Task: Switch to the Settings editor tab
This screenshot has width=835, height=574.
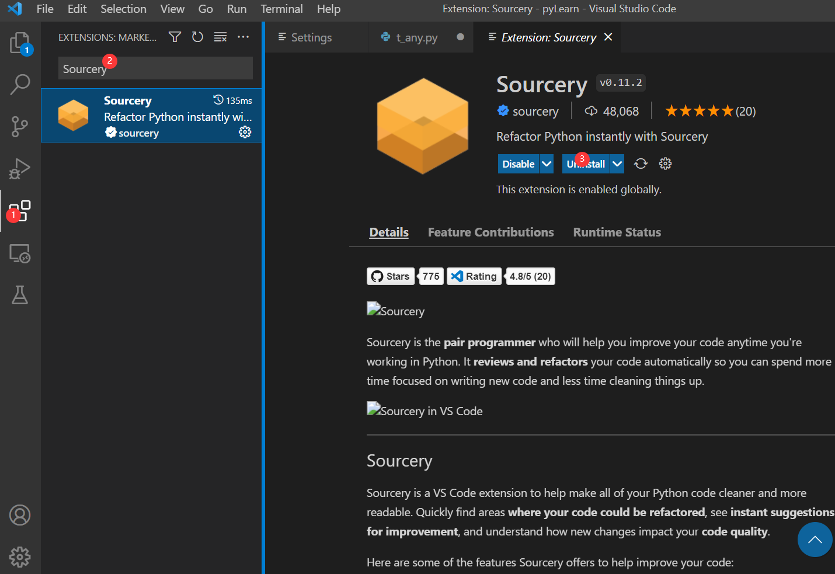Action: point(316,37)
